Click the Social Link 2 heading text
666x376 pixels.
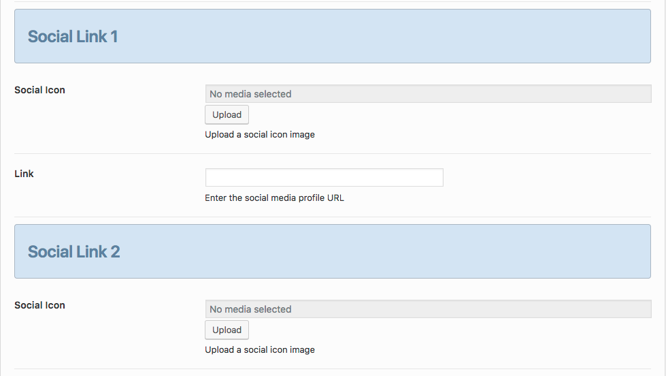[x=74, y=252]
